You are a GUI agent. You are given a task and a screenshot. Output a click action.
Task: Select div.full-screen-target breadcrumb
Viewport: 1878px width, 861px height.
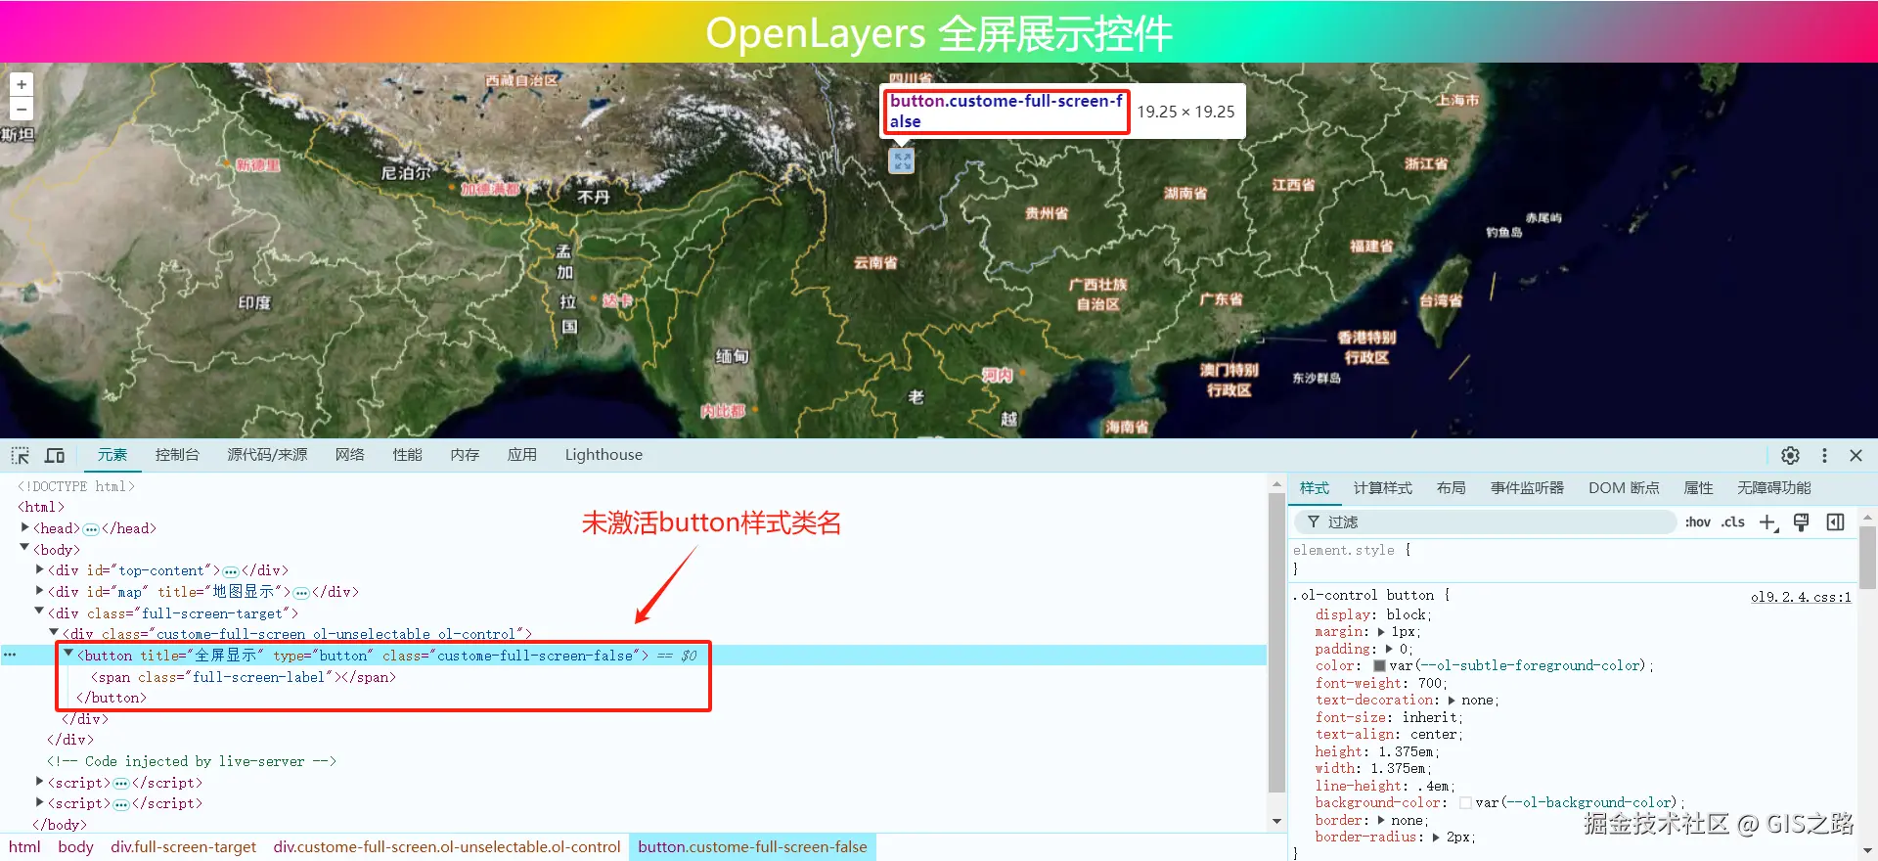click(x=183, y=847)
